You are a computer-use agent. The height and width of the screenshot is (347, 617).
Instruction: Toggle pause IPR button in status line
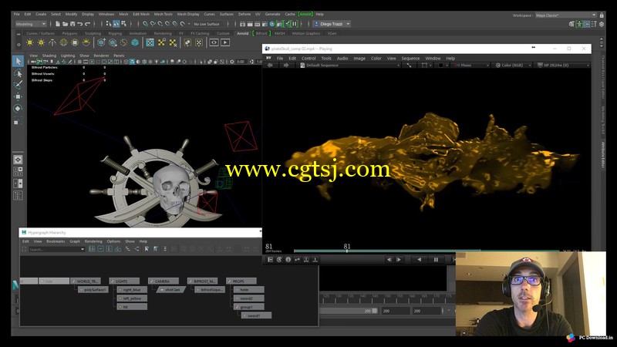click(295, 24)
